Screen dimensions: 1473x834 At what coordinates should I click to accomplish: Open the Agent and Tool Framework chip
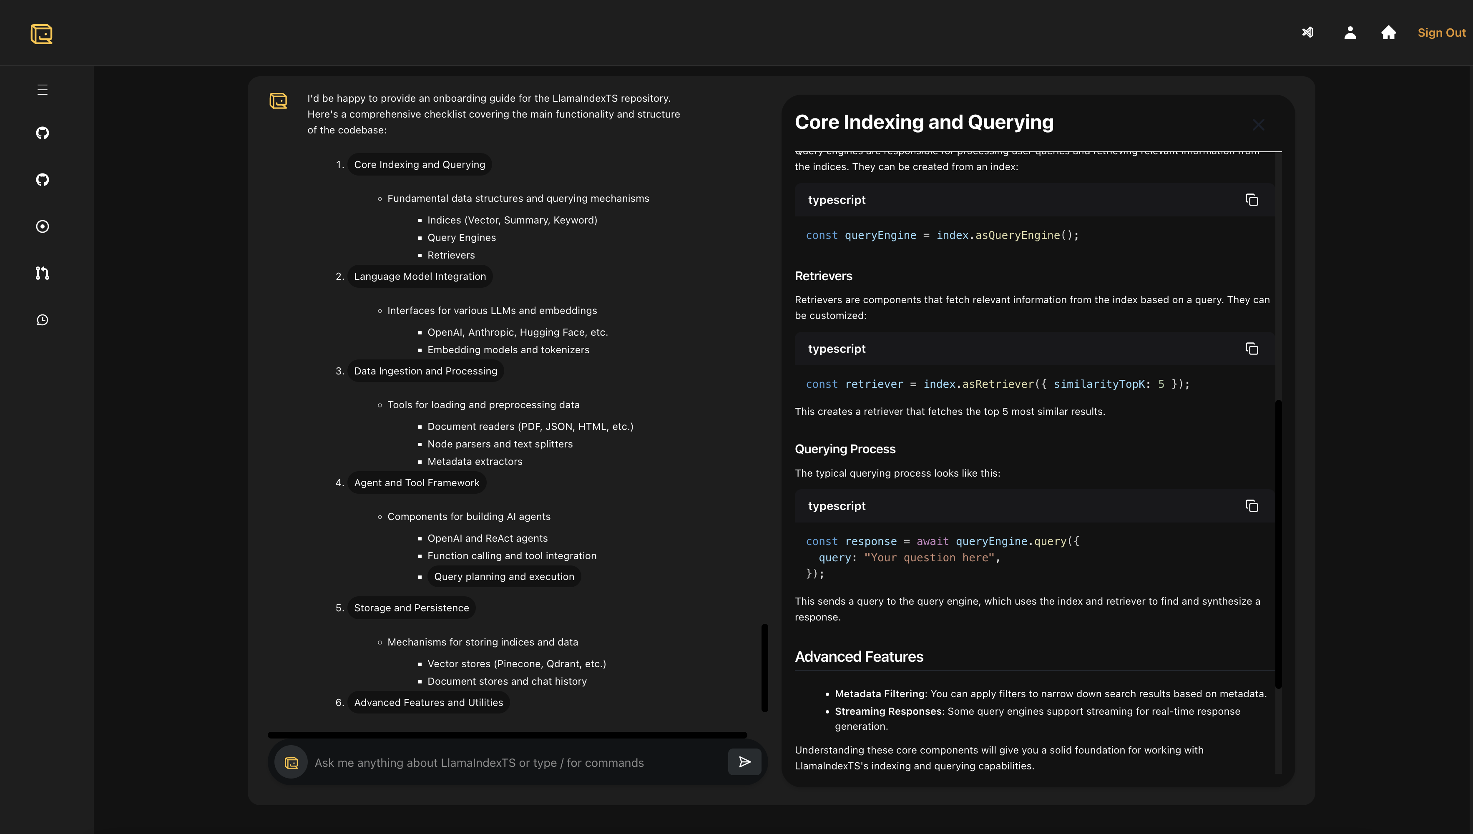pyautogui.click(x=417, y=483)
